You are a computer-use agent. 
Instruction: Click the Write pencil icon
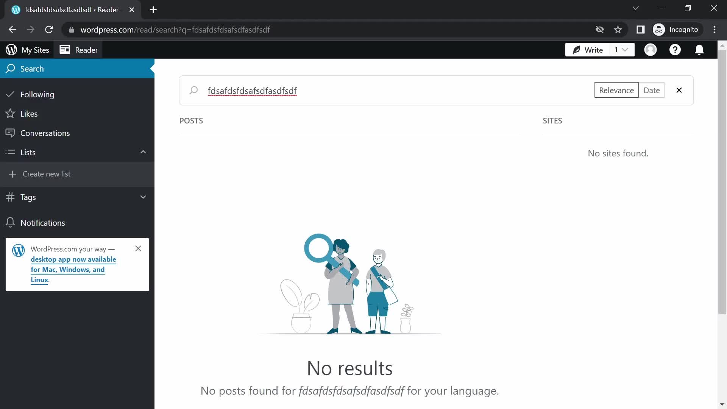pyautogui.click(x=576, y=50)
